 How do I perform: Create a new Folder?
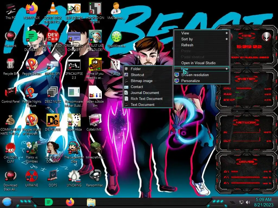[148, 69]
